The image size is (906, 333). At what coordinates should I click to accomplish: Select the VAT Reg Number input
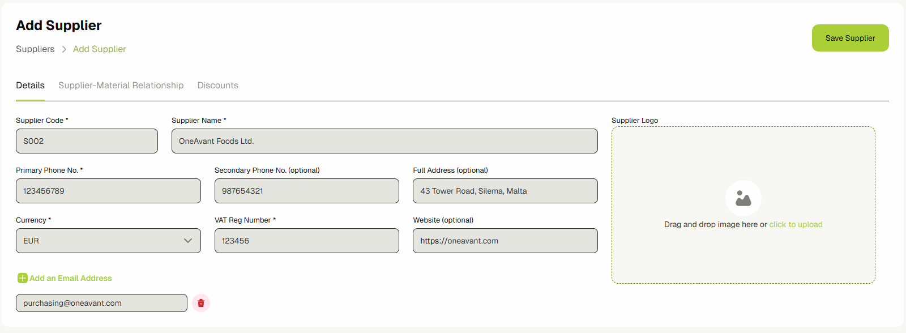click(x=306, y=241)
